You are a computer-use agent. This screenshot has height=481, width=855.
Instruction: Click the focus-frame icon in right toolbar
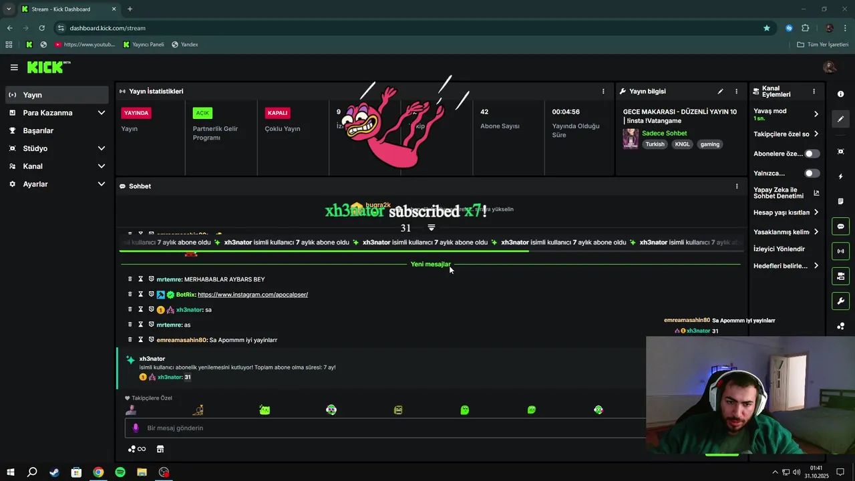840,152
